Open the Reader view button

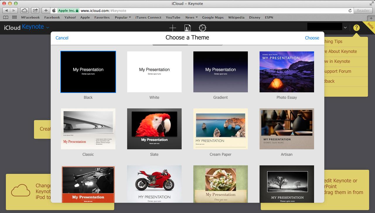[363, 11]
